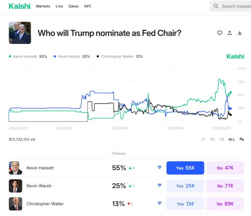
Task: Open the gem icon on Kevin Hassett's row
Action: pos(159,167)
